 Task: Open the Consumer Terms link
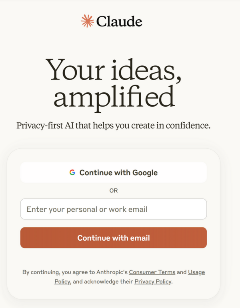[152, 272]
